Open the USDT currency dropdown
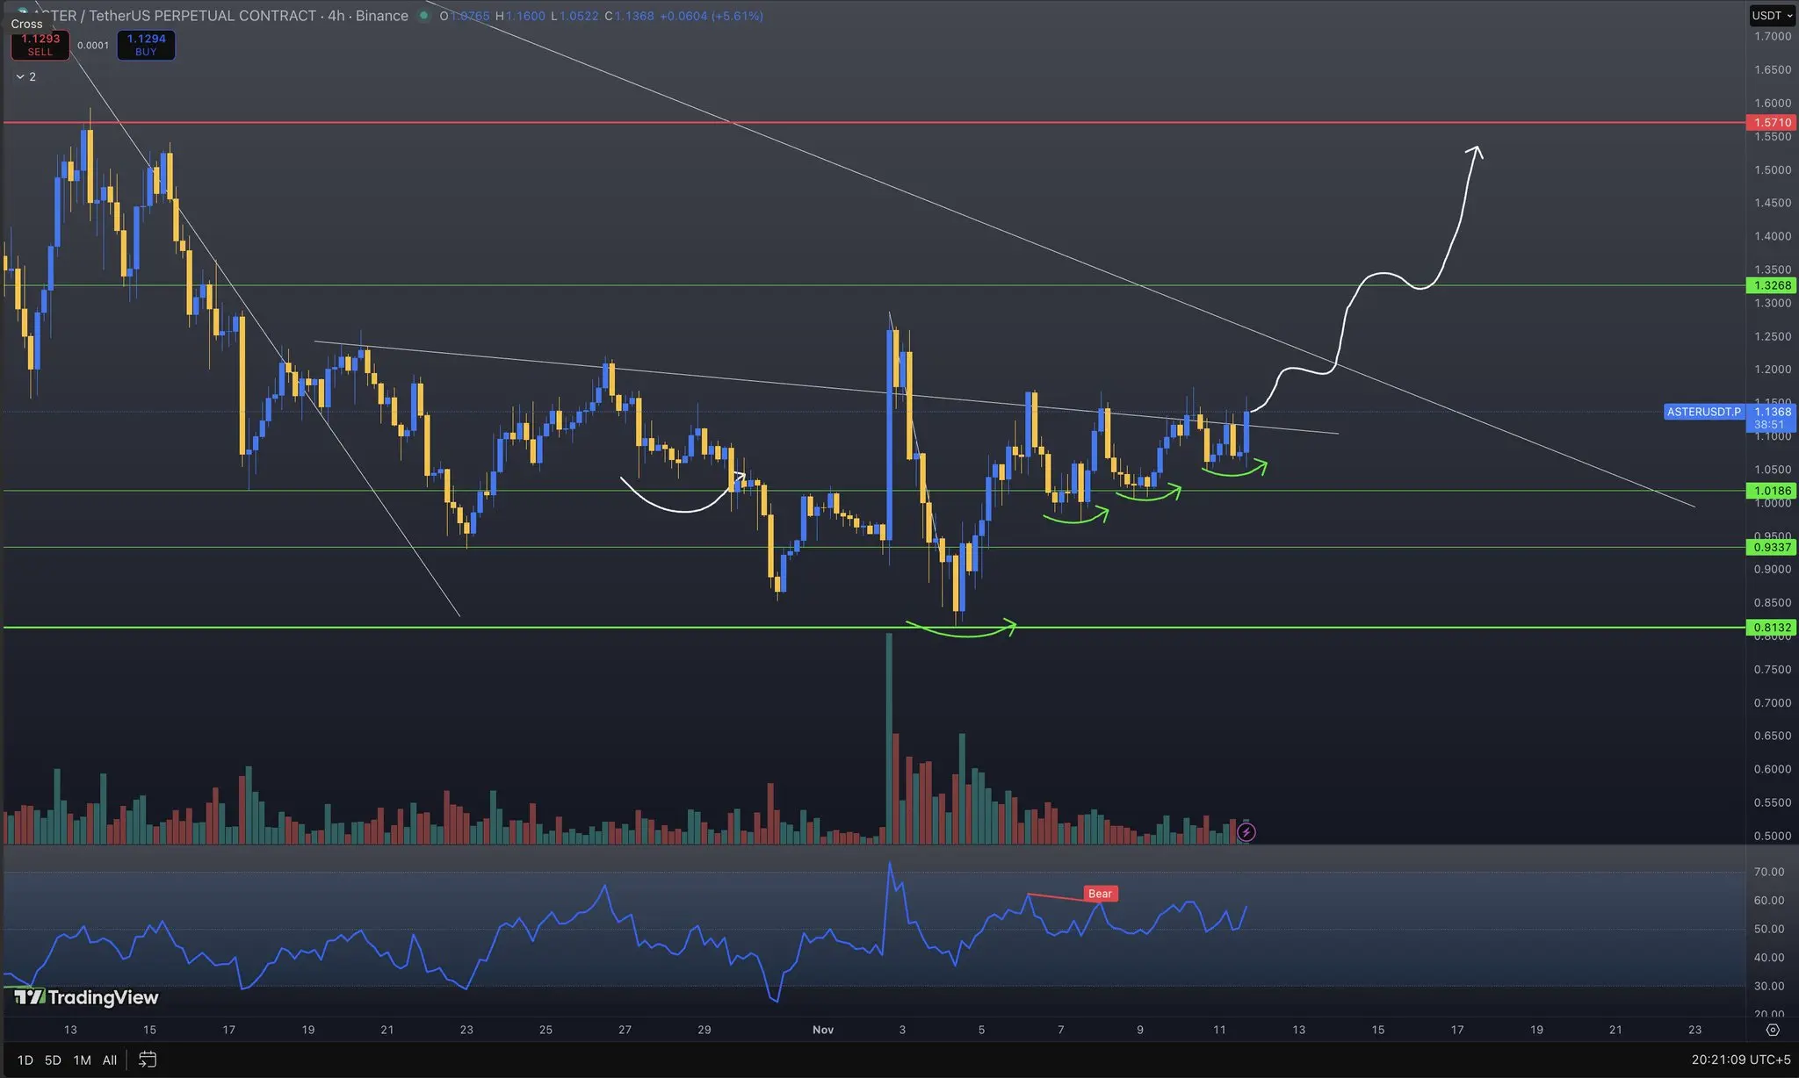Image resolution: width=1799 pixels, height=1078 pixels. tap(1771, 16)
